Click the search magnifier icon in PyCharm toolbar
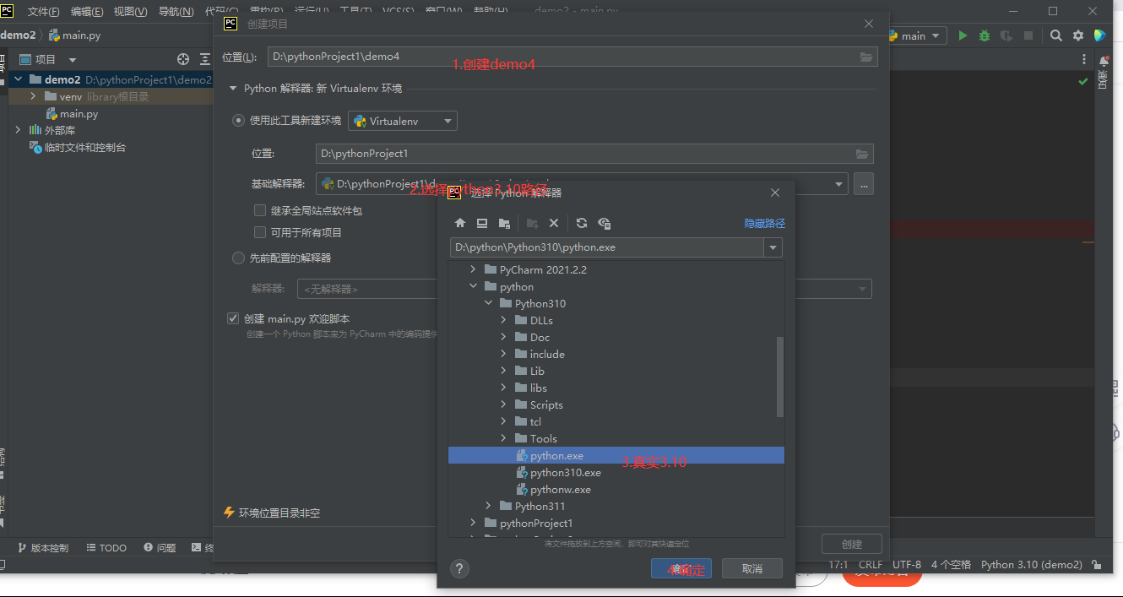1123x597 pixels. coord(1056,35)
